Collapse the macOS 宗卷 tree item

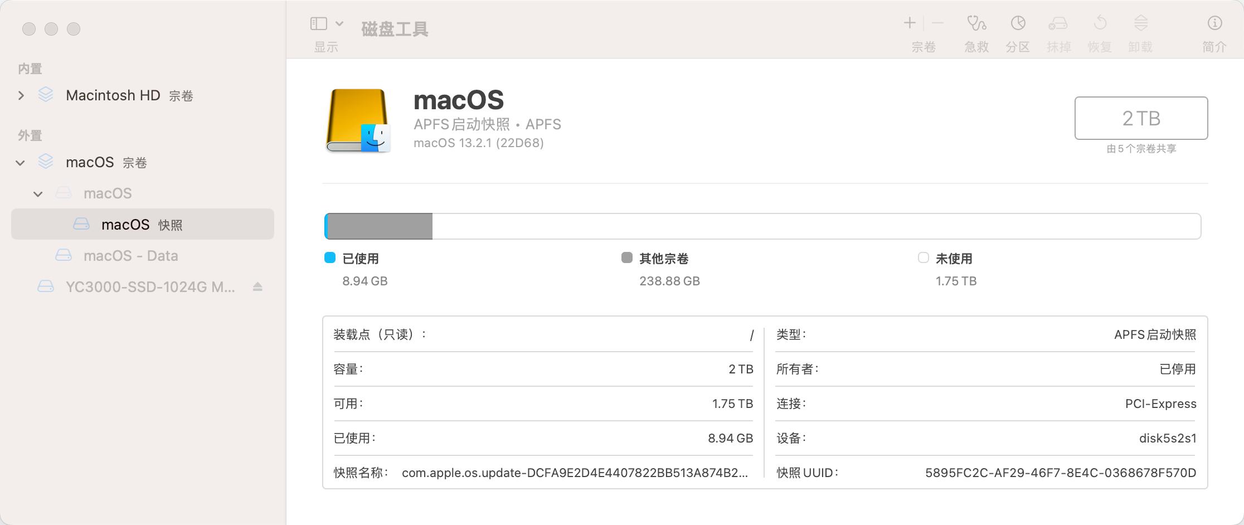point(20,162)
